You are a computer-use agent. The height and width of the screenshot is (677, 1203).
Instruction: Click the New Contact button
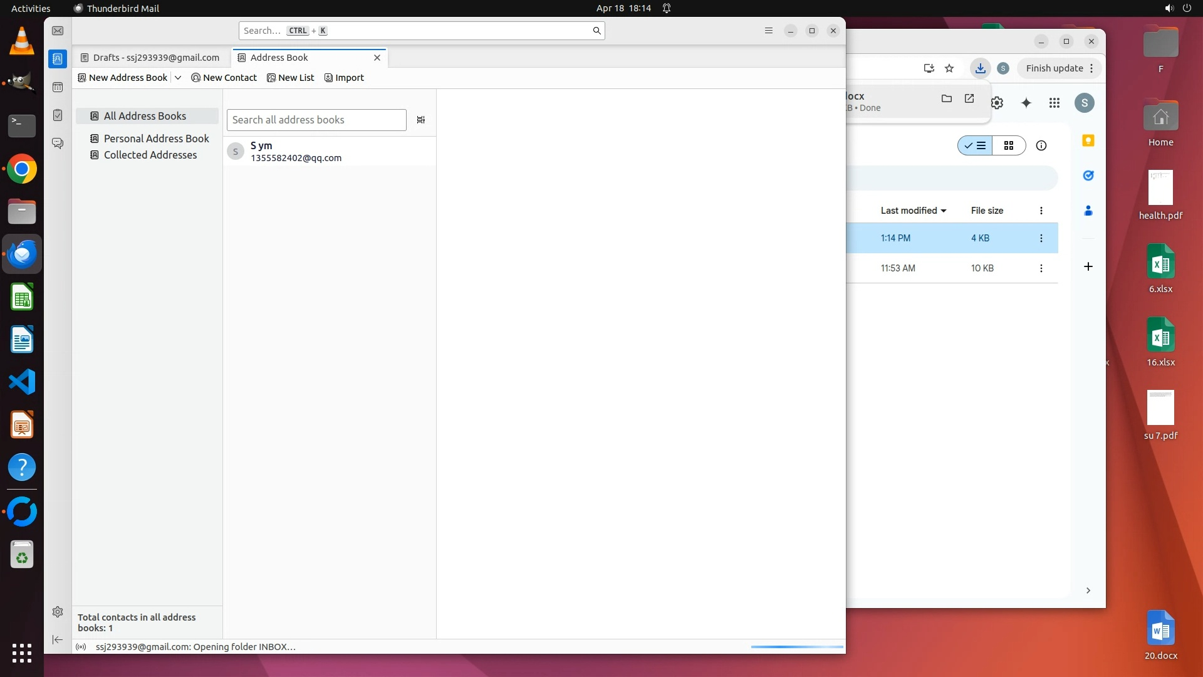tap(224, 78)
